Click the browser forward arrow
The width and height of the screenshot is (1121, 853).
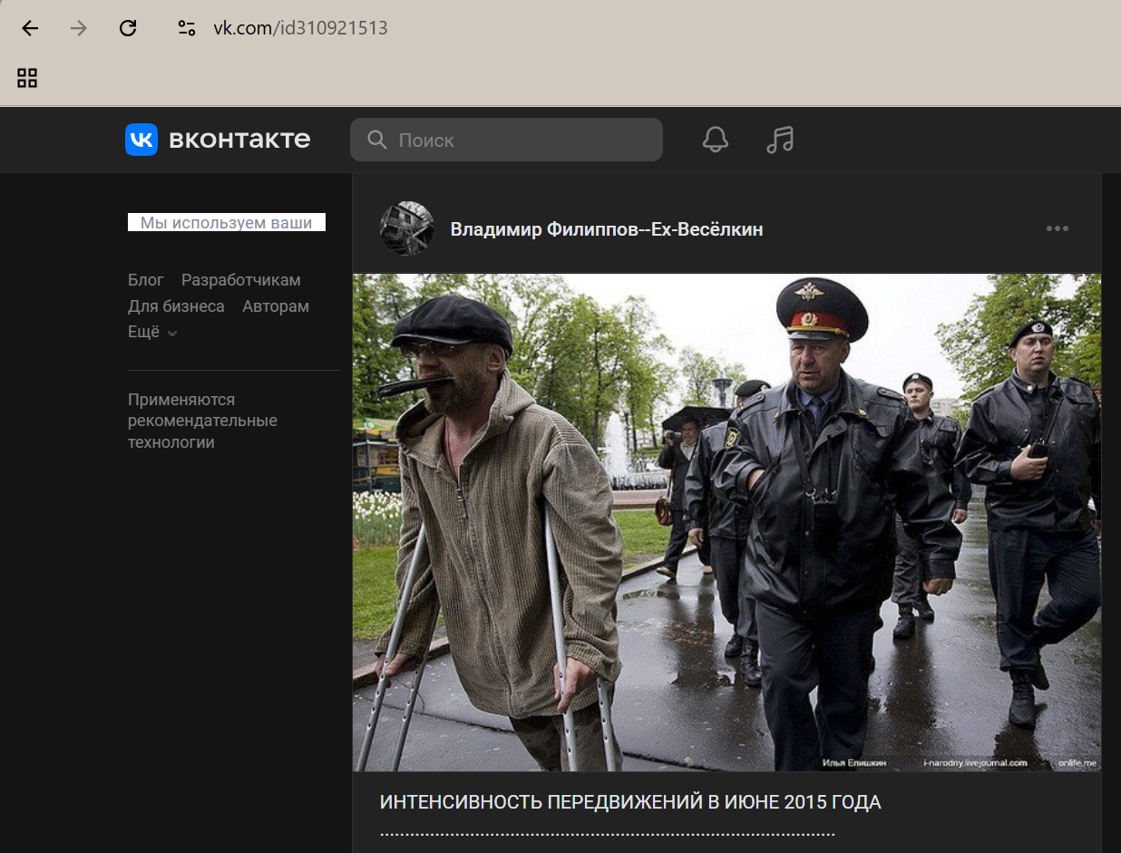pyautogui.click(x=79, y=28)
